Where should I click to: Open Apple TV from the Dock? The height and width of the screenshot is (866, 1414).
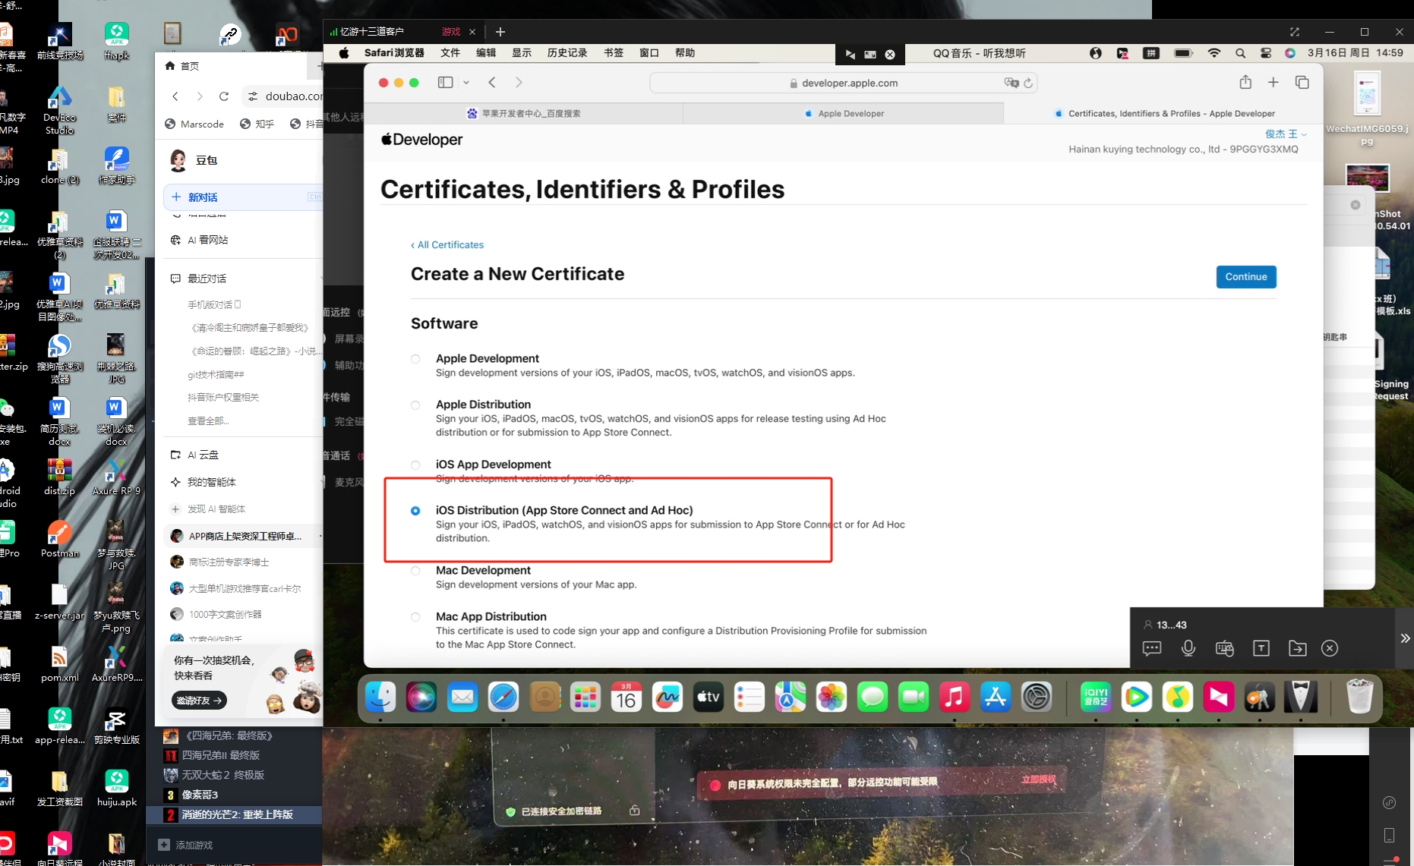point(709,697)
